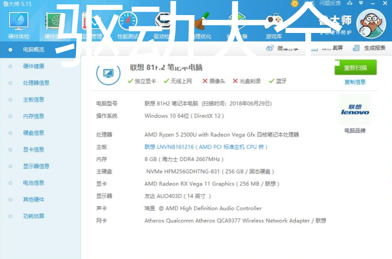Click the 无线上网 feature indicator

pos(178,81)
